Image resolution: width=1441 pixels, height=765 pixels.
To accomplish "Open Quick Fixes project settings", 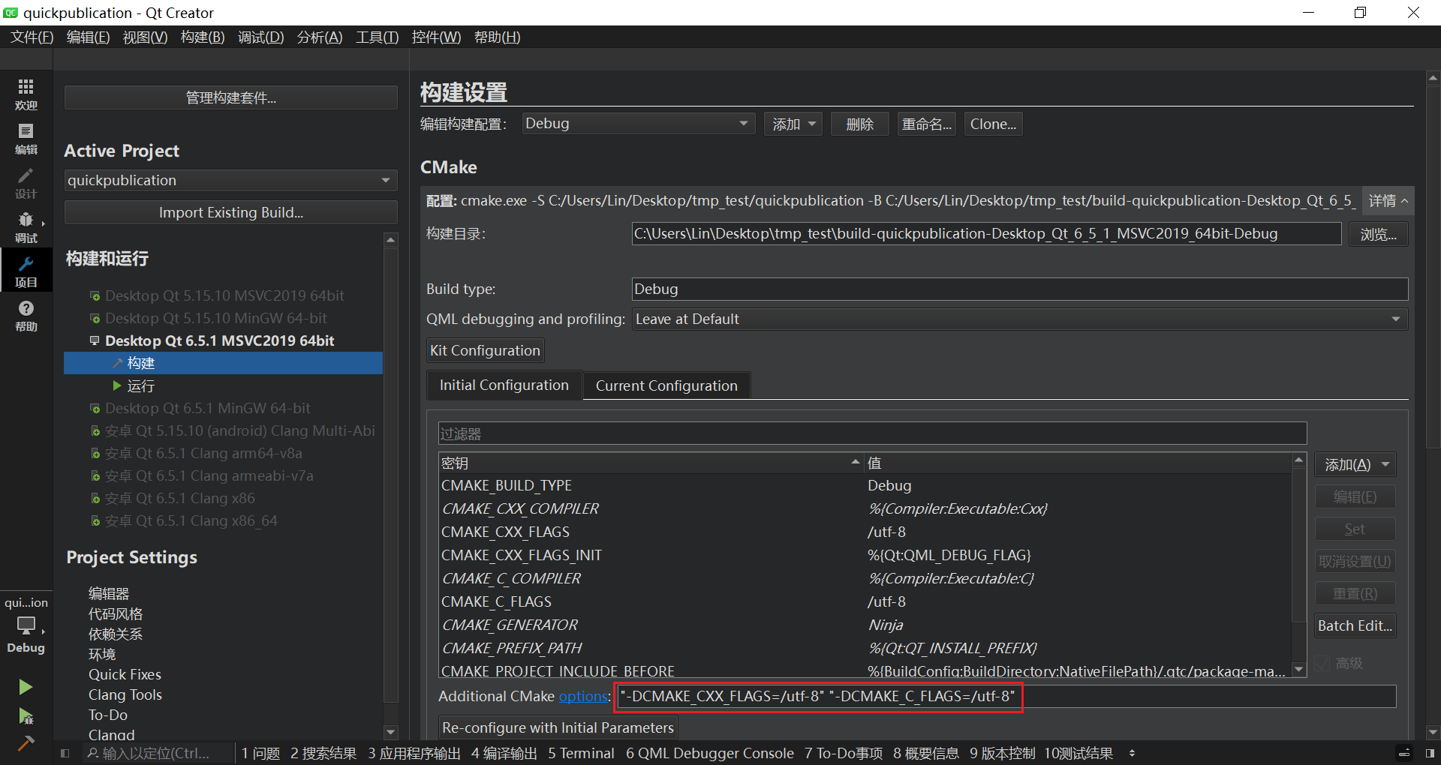I will click(x=125, y=674).
